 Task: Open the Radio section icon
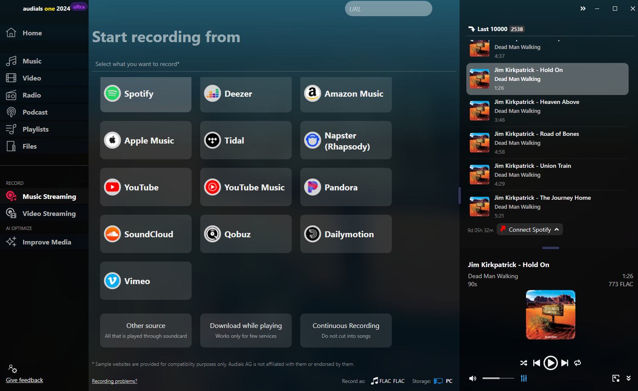click(11, 95)
